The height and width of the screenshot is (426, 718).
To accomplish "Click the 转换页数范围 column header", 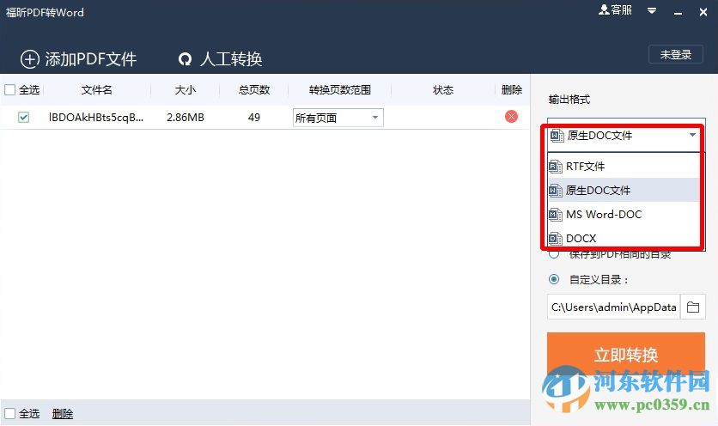I will 340,90.
